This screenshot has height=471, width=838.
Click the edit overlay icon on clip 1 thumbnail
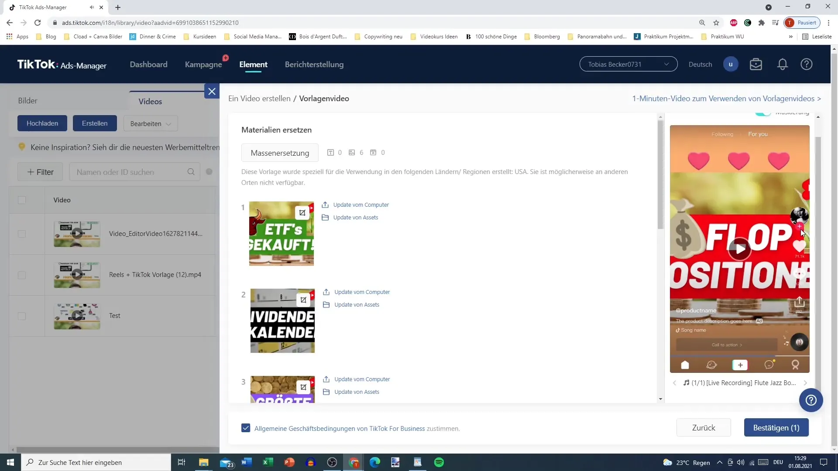[x=303, y=213]
